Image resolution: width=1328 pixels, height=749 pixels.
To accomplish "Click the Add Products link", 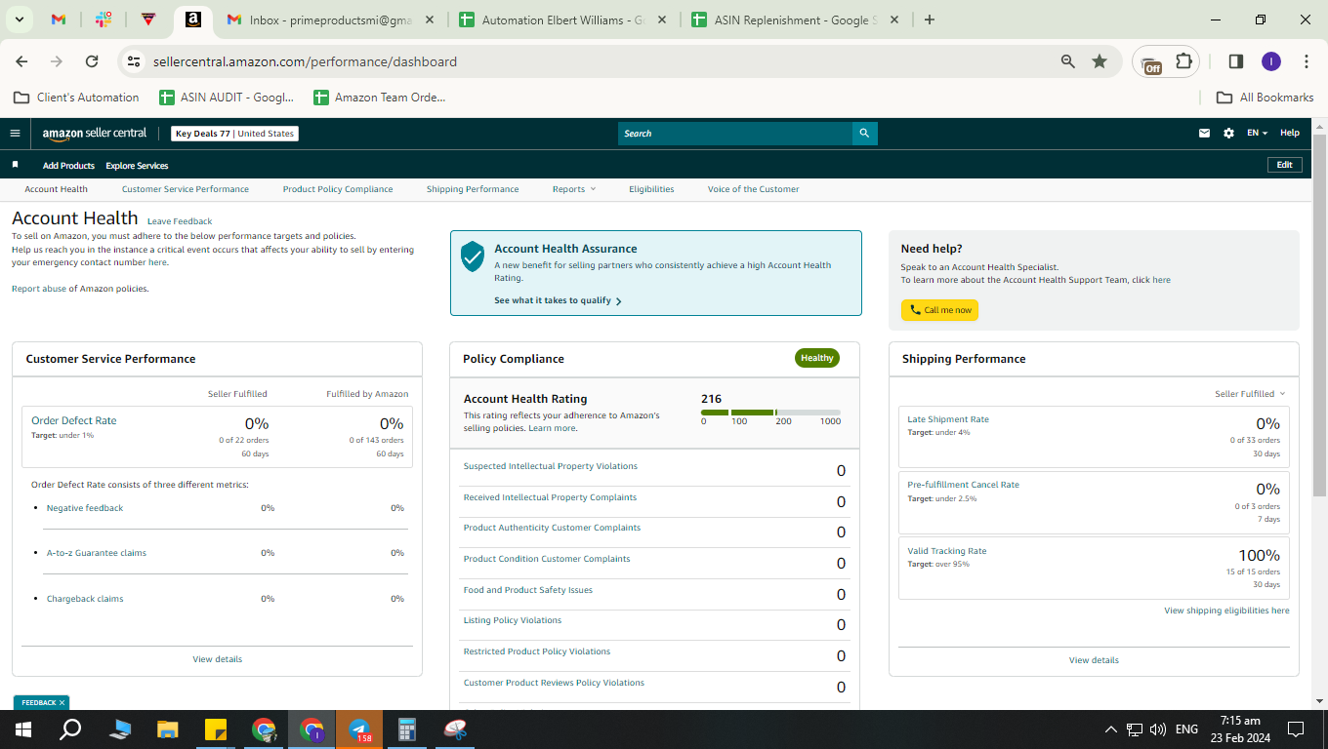I will 68,166.
